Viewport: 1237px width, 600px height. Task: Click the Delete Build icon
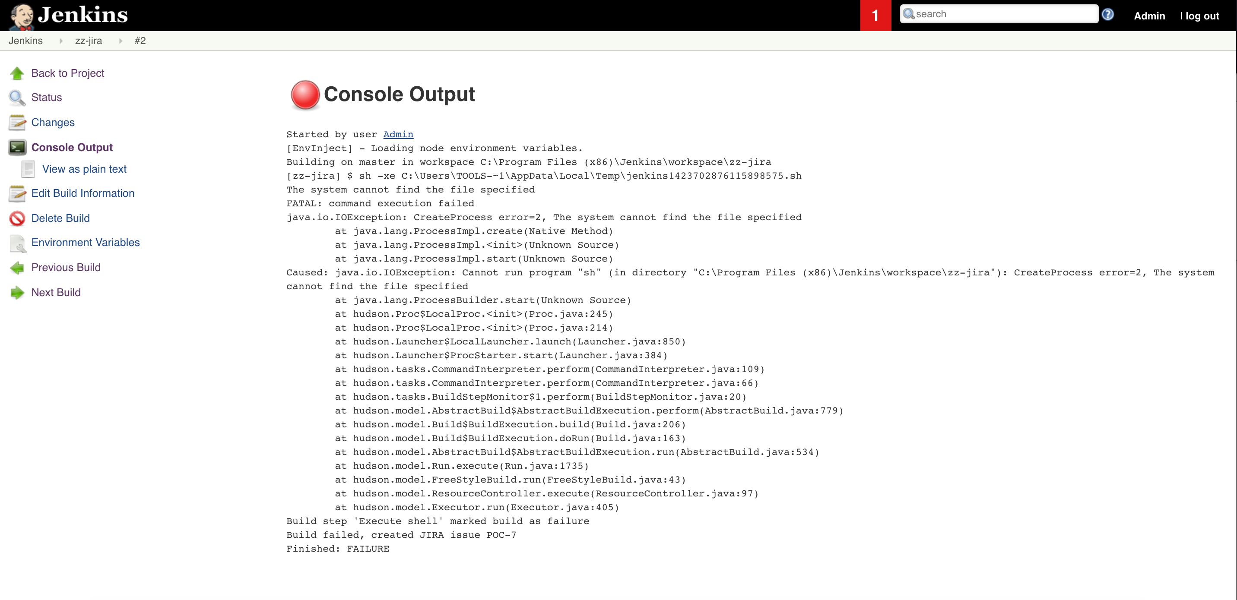(16, 218)
